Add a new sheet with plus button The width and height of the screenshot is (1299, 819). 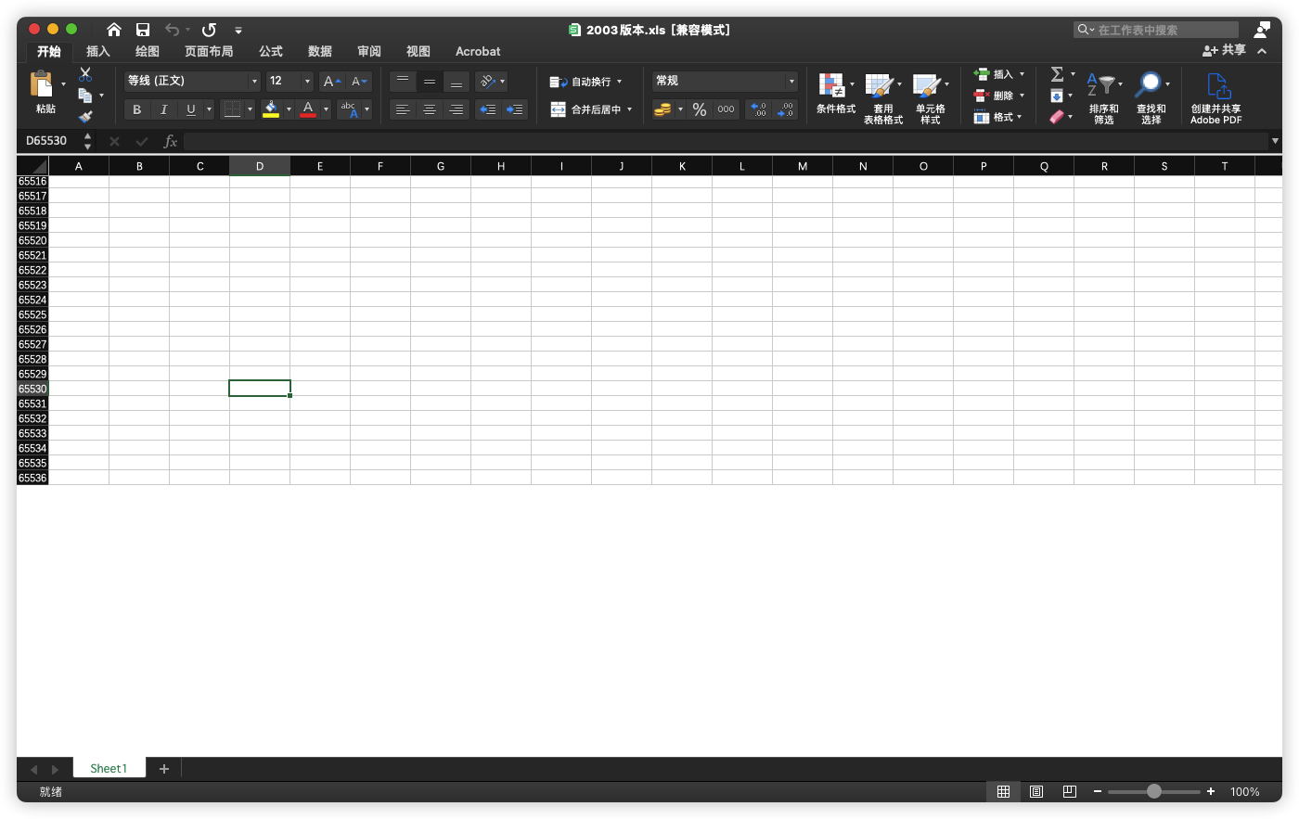point(164,769)
